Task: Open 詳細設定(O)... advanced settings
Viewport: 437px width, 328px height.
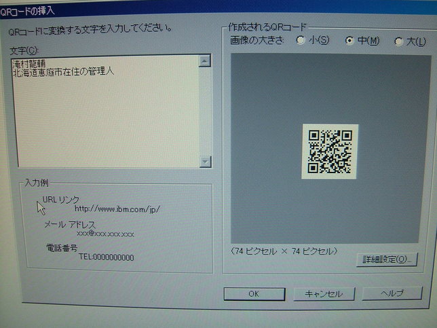Action: 387,259
